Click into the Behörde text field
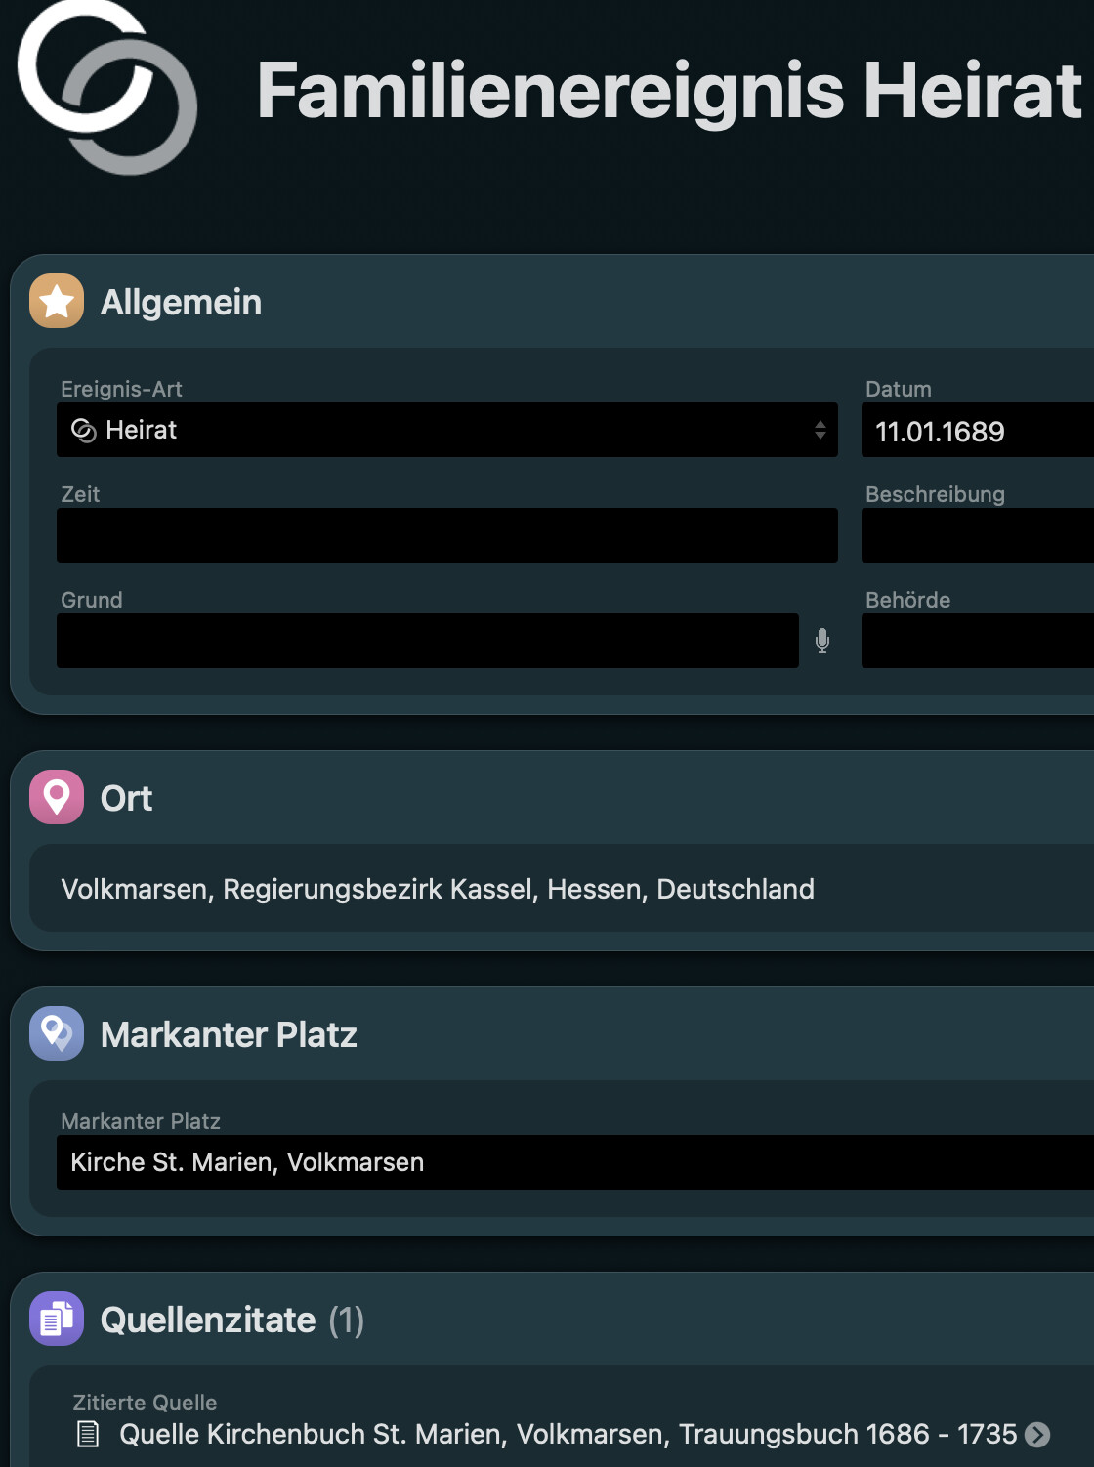Viewport: 1094px width, 1467px height. point(978,641)
